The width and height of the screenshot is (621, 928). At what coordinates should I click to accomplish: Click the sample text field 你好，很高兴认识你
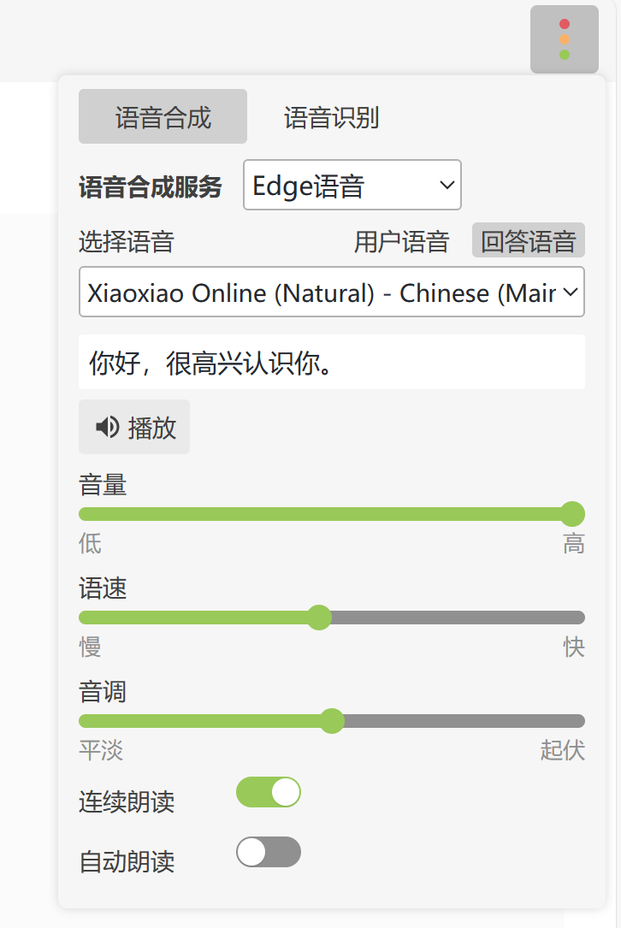(331, 363)
